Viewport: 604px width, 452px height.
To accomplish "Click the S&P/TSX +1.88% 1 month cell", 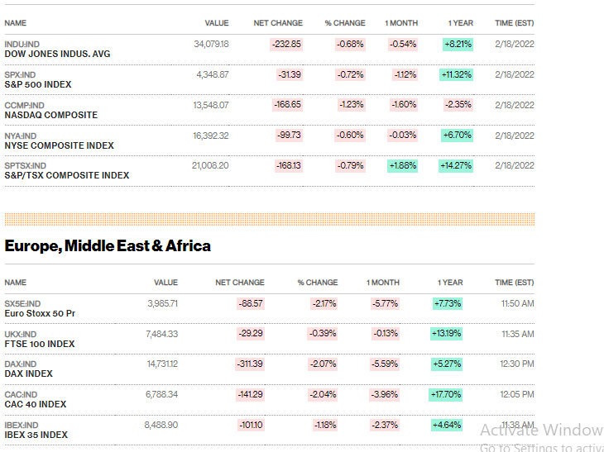I will (x=402, y=165).
